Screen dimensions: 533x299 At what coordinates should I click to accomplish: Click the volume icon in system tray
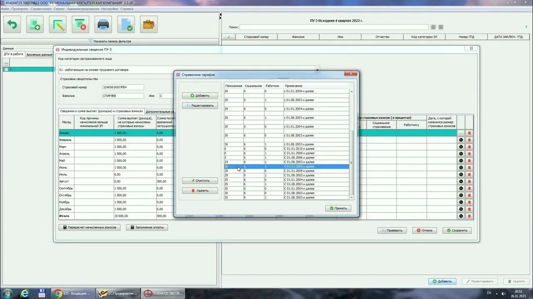[503, 293]
